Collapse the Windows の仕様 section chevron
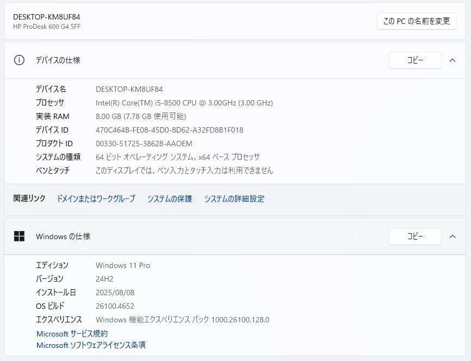471x361 pixels. (453, 236)
